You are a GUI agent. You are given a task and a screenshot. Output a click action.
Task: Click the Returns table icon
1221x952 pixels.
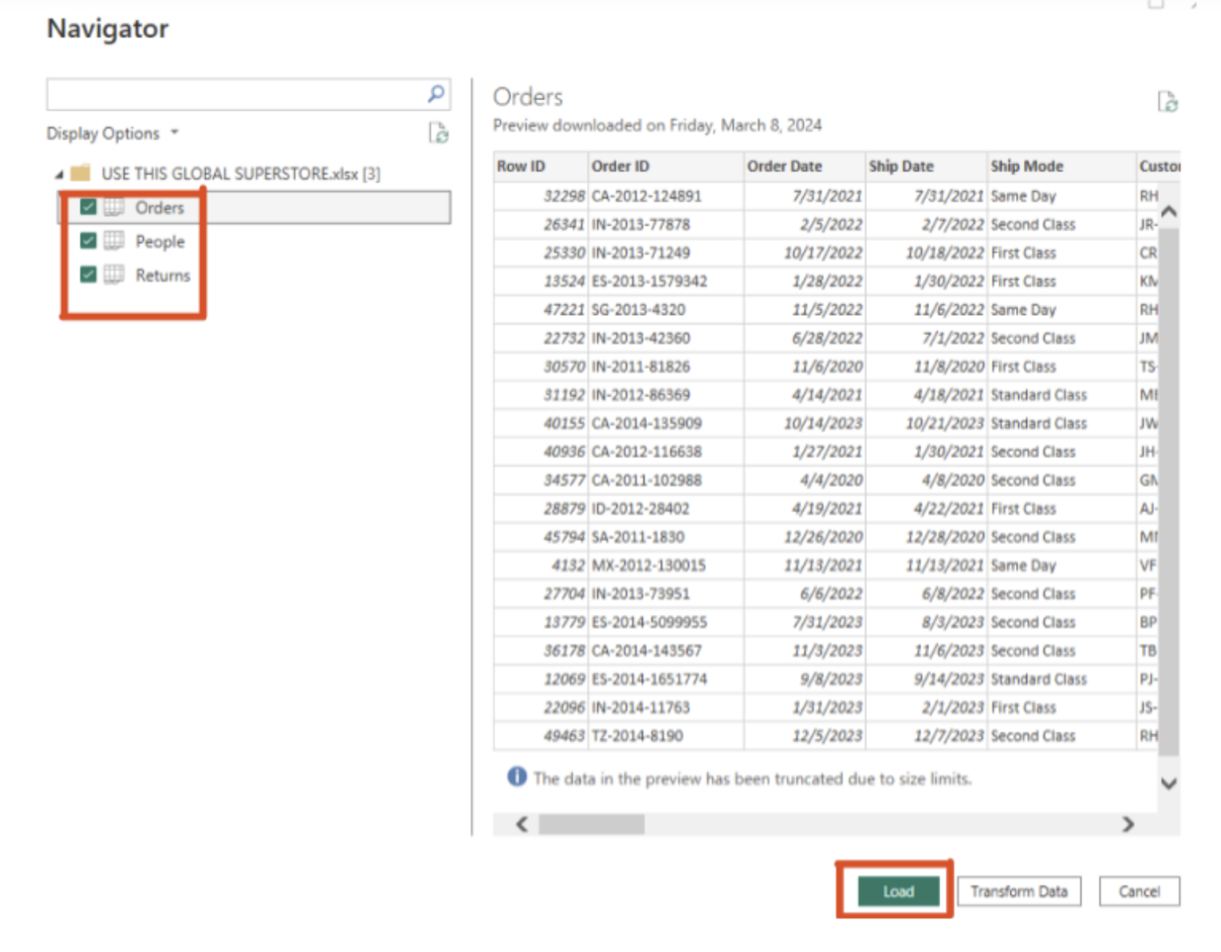[x=115, y=275]
